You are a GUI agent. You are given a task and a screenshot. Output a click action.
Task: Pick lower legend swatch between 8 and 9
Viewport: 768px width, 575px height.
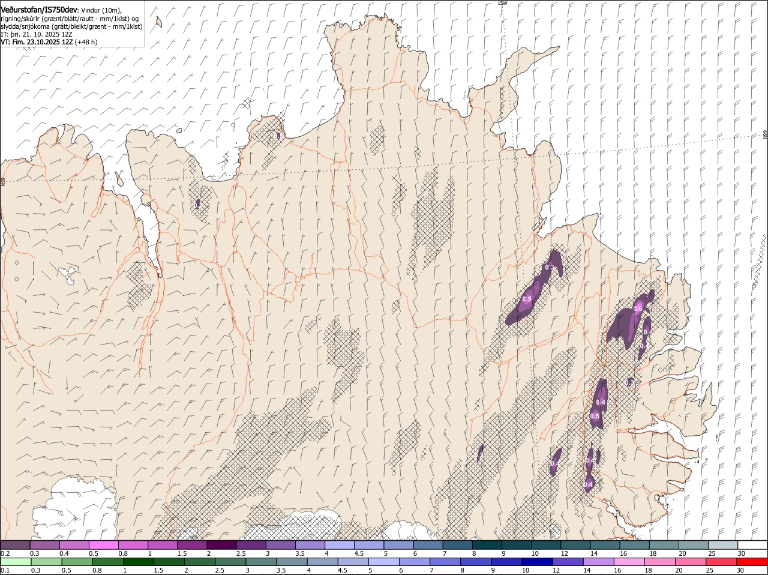[475, 562]
